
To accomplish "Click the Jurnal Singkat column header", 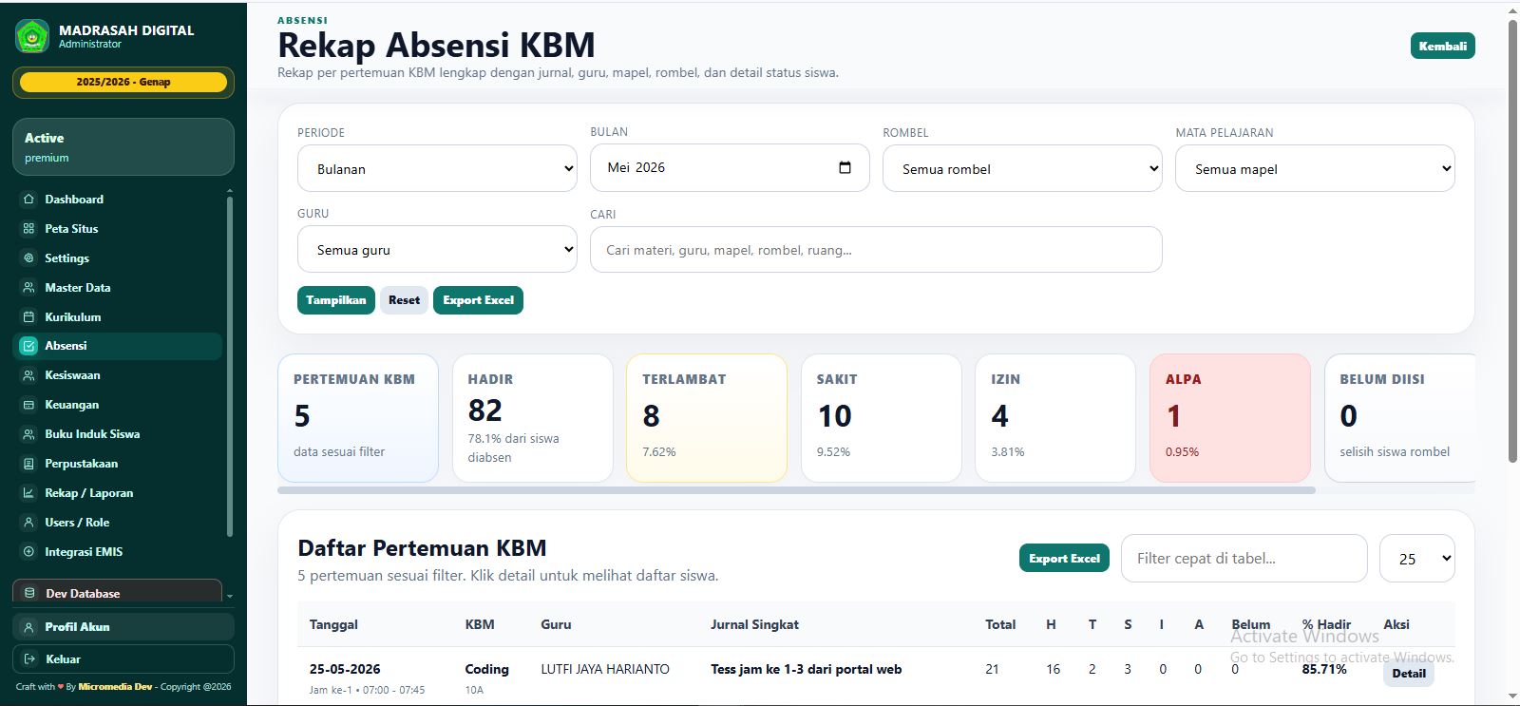I will (754, 624).
